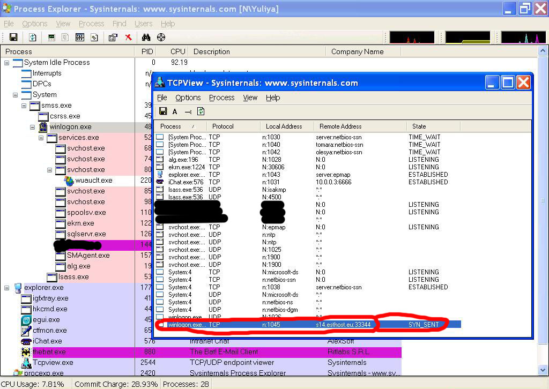Collapse the services.exe tree node
This screenshot has height=389, width=549.
click(x=41, y=138)
